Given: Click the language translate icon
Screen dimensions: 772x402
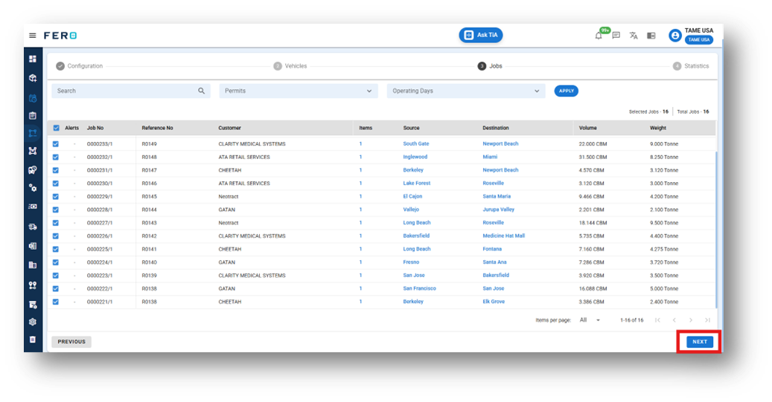Looking at the screenshot, I should [x=634, y=36].
